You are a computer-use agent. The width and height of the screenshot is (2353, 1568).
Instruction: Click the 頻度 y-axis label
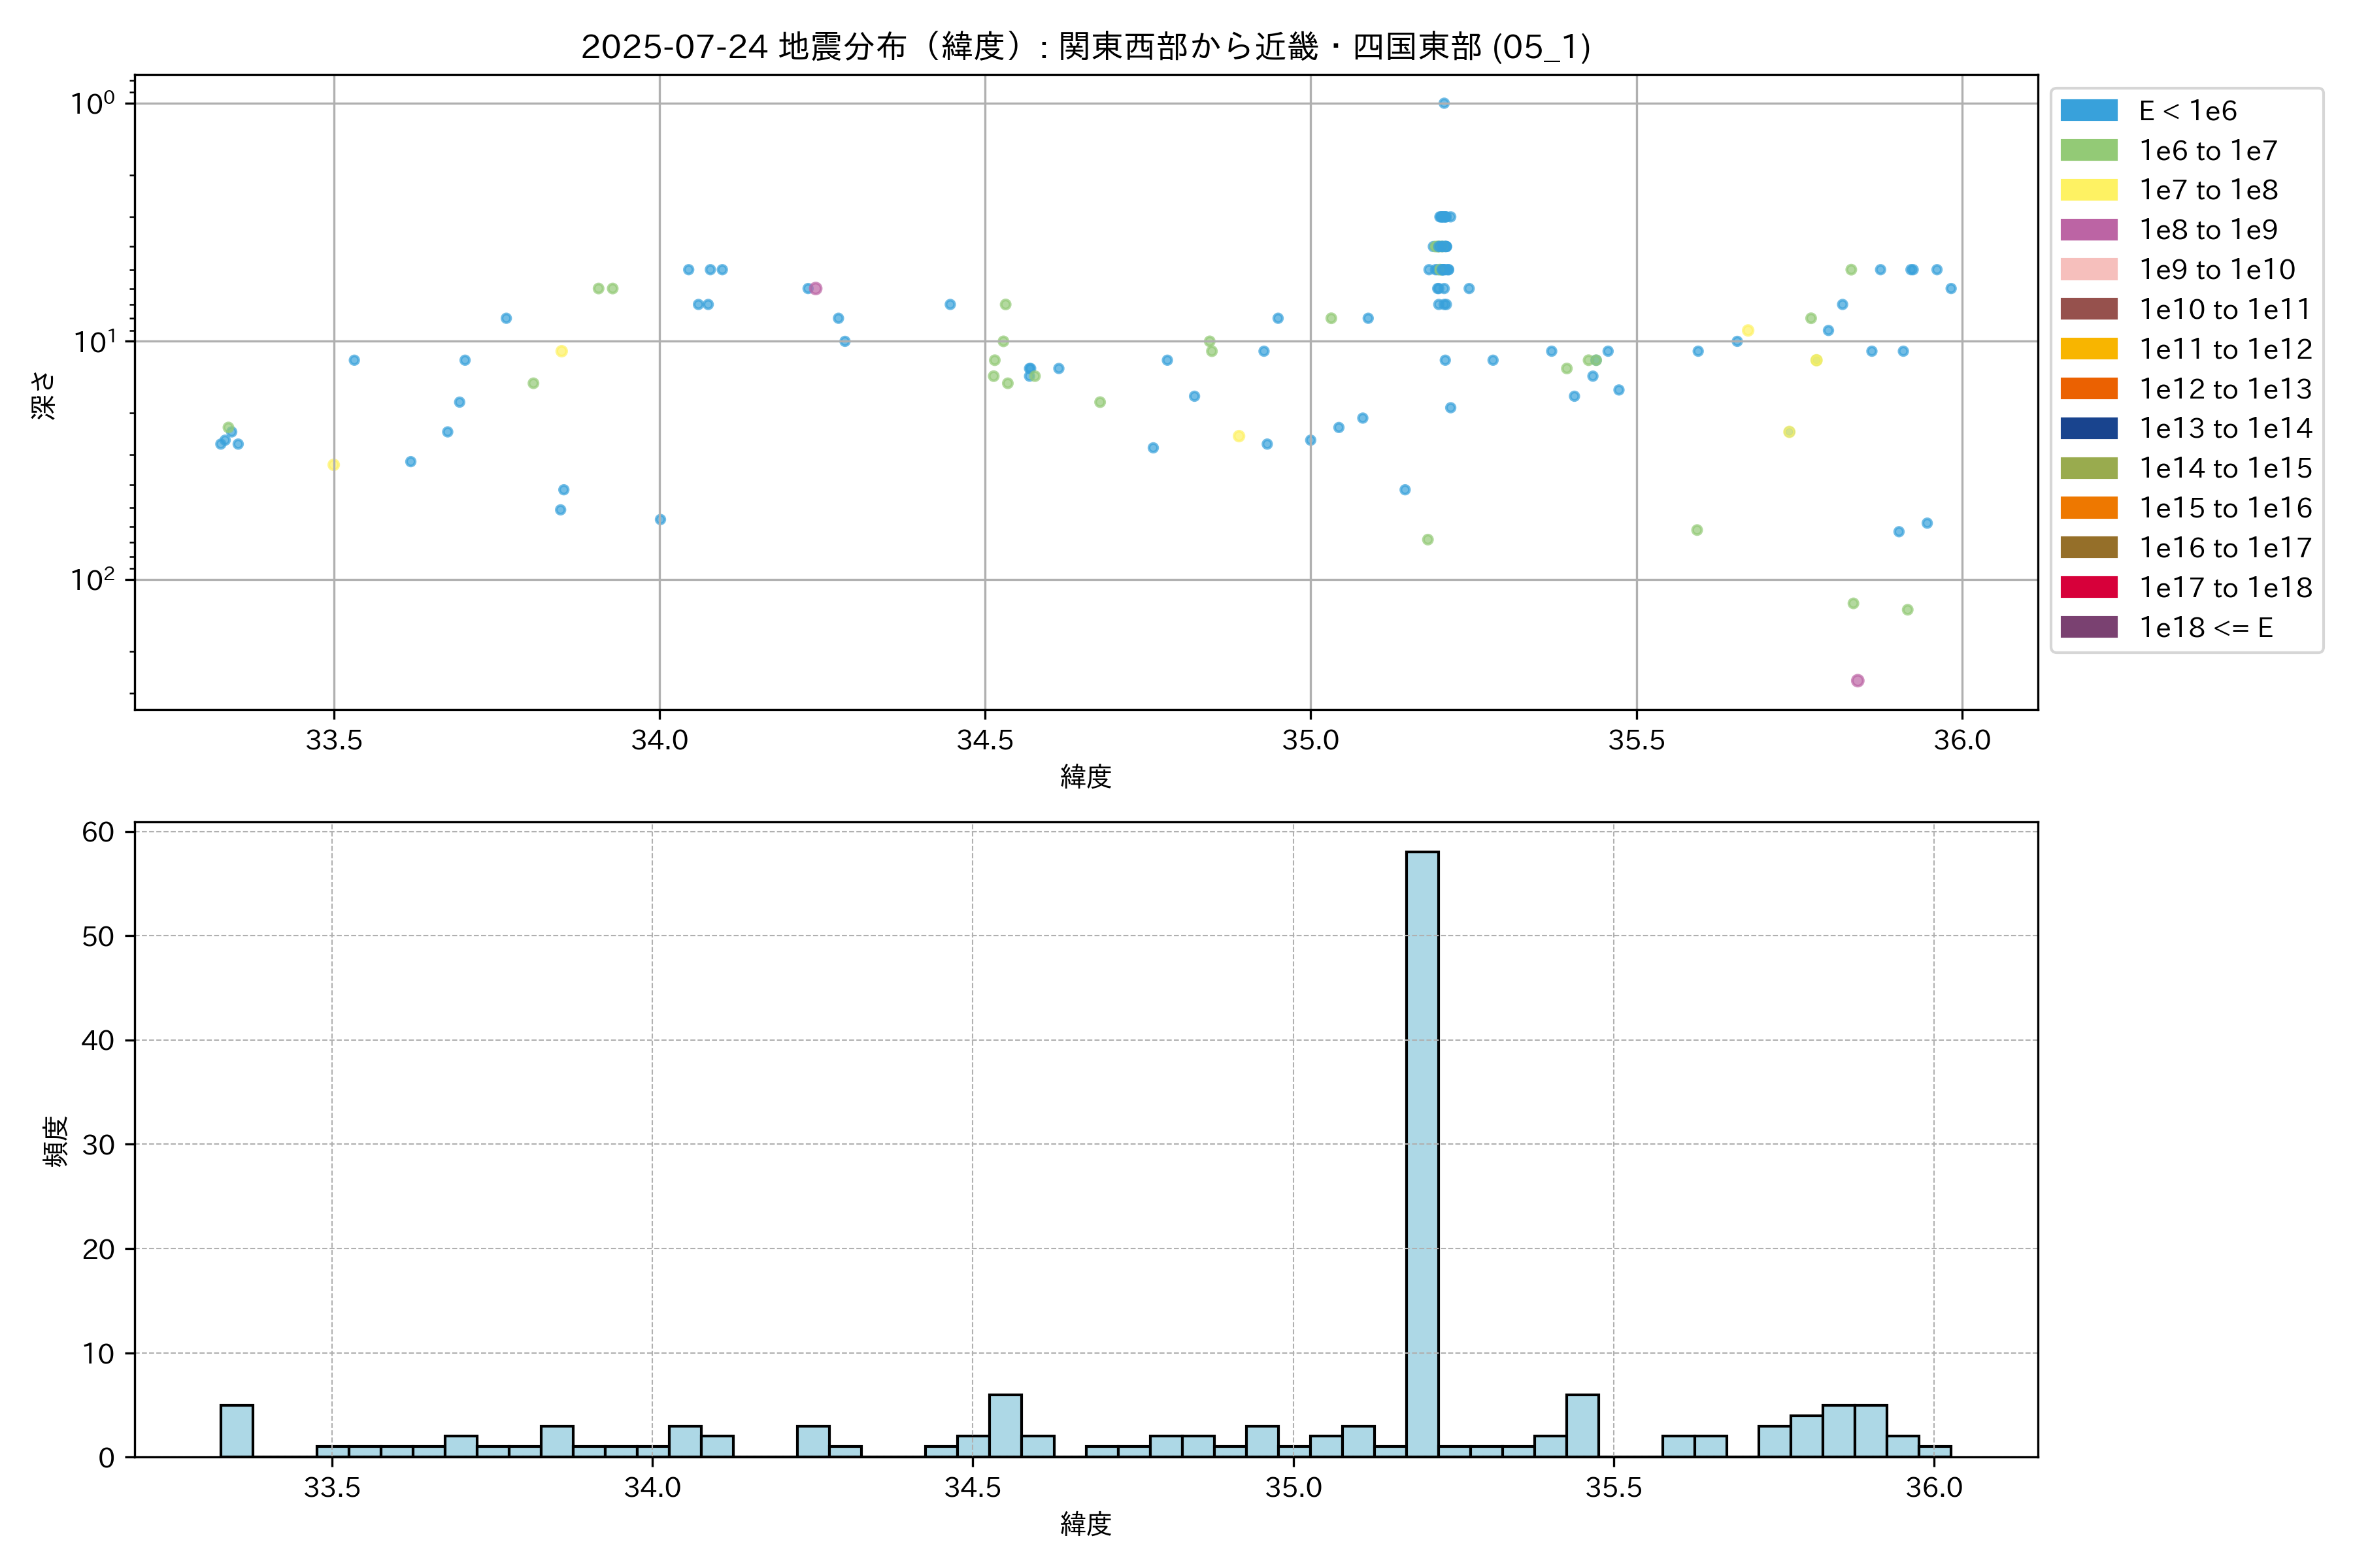56,1141
